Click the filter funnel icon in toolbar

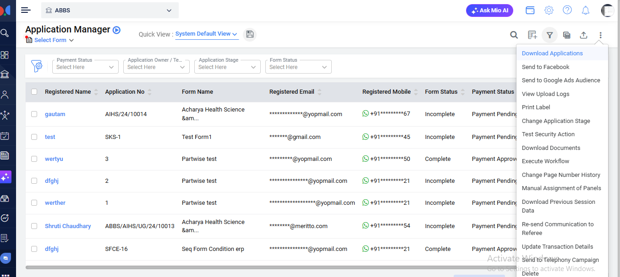click(549, 35)
